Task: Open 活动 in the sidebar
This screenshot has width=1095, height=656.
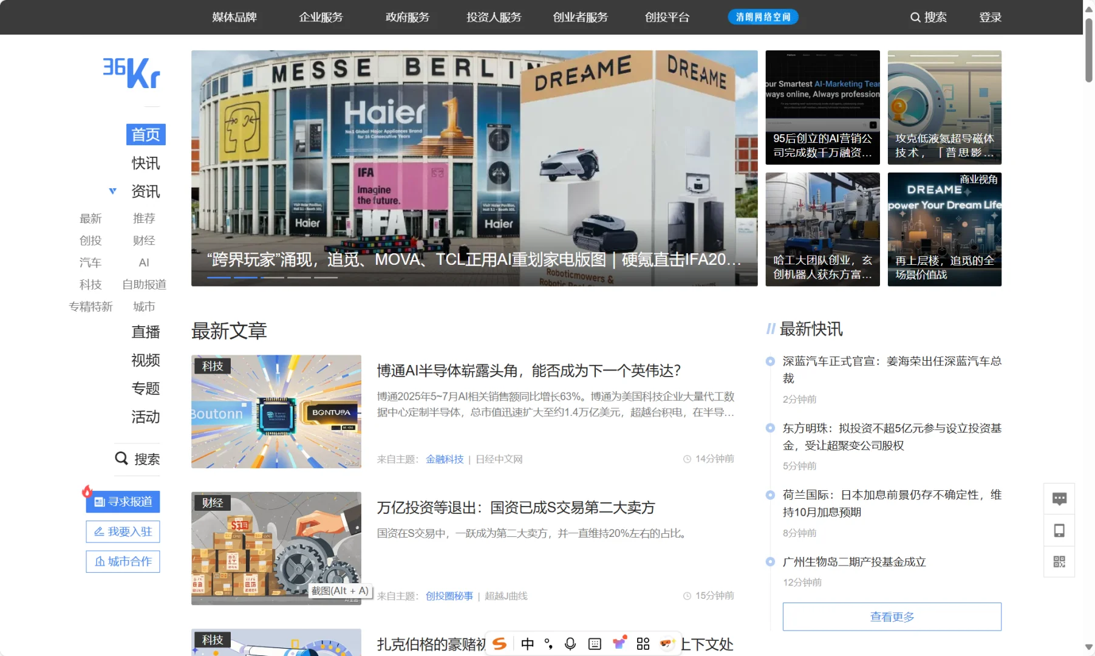Action: click(x=146, y=417)
